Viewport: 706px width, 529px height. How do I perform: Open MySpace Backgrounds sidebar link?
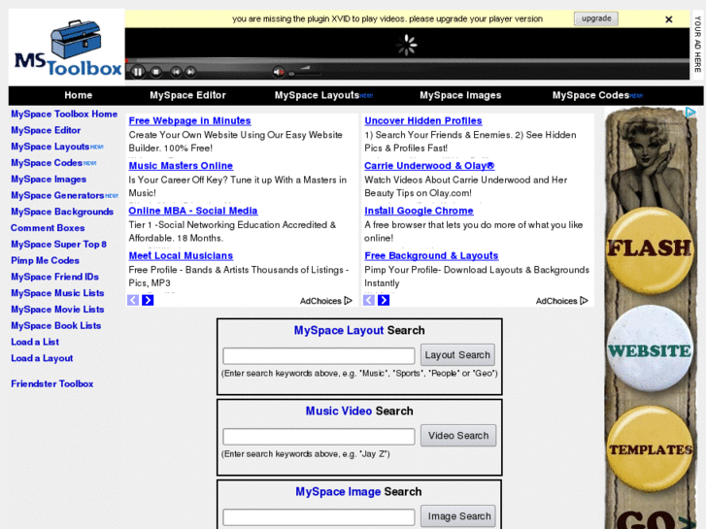point(62,212)
